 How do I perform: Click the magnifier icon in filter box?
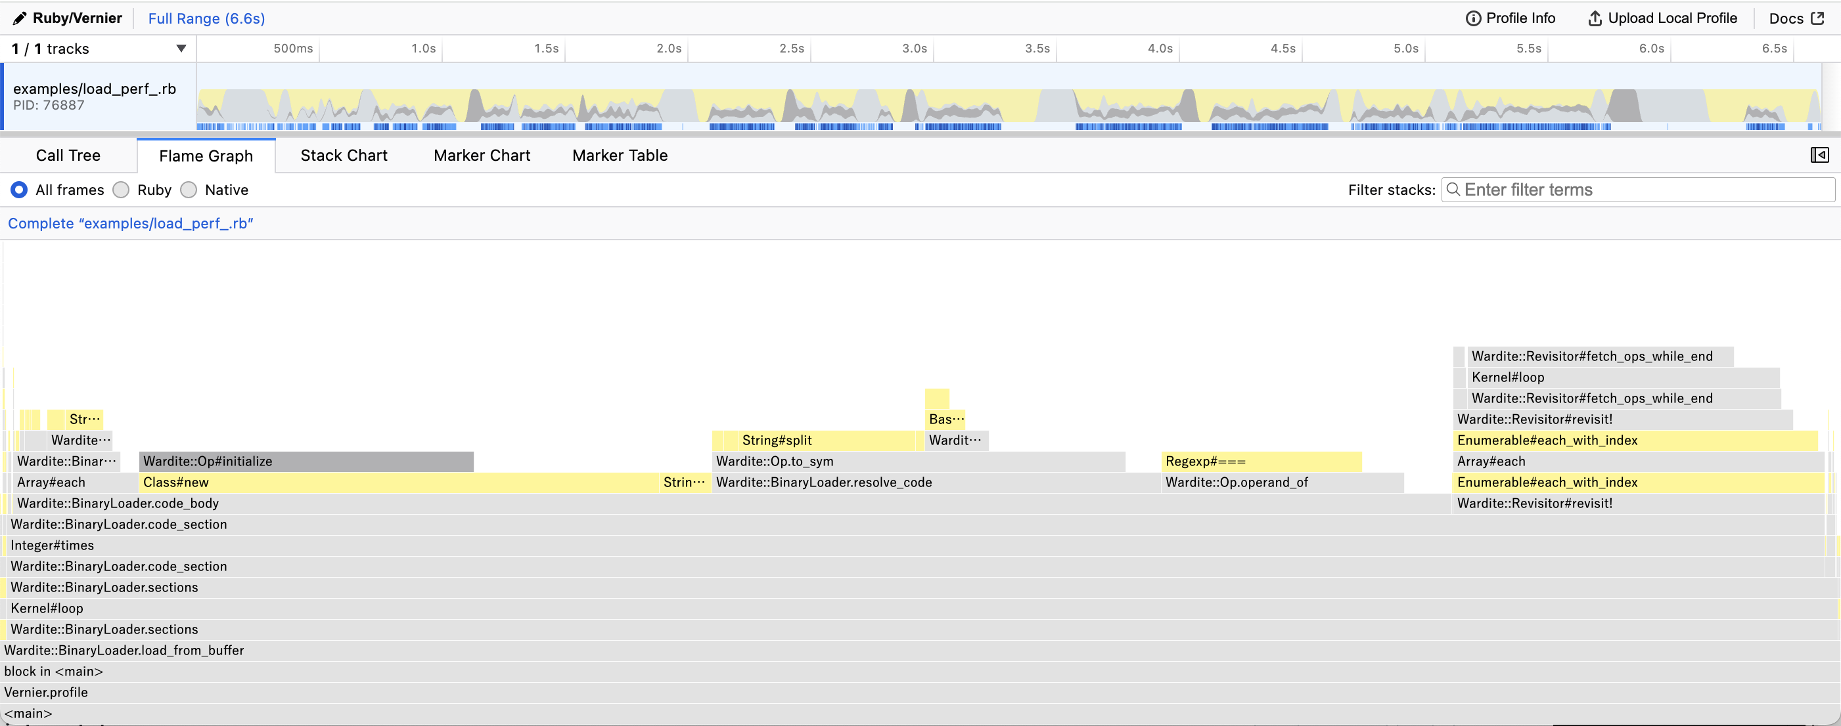coord(1452,189)
